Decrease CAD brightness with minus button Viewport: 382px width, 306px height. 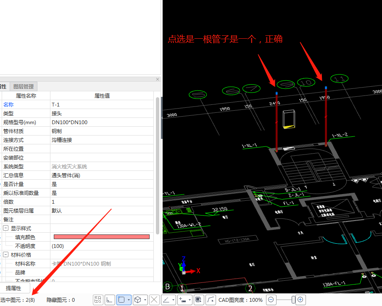click(271, 299)
